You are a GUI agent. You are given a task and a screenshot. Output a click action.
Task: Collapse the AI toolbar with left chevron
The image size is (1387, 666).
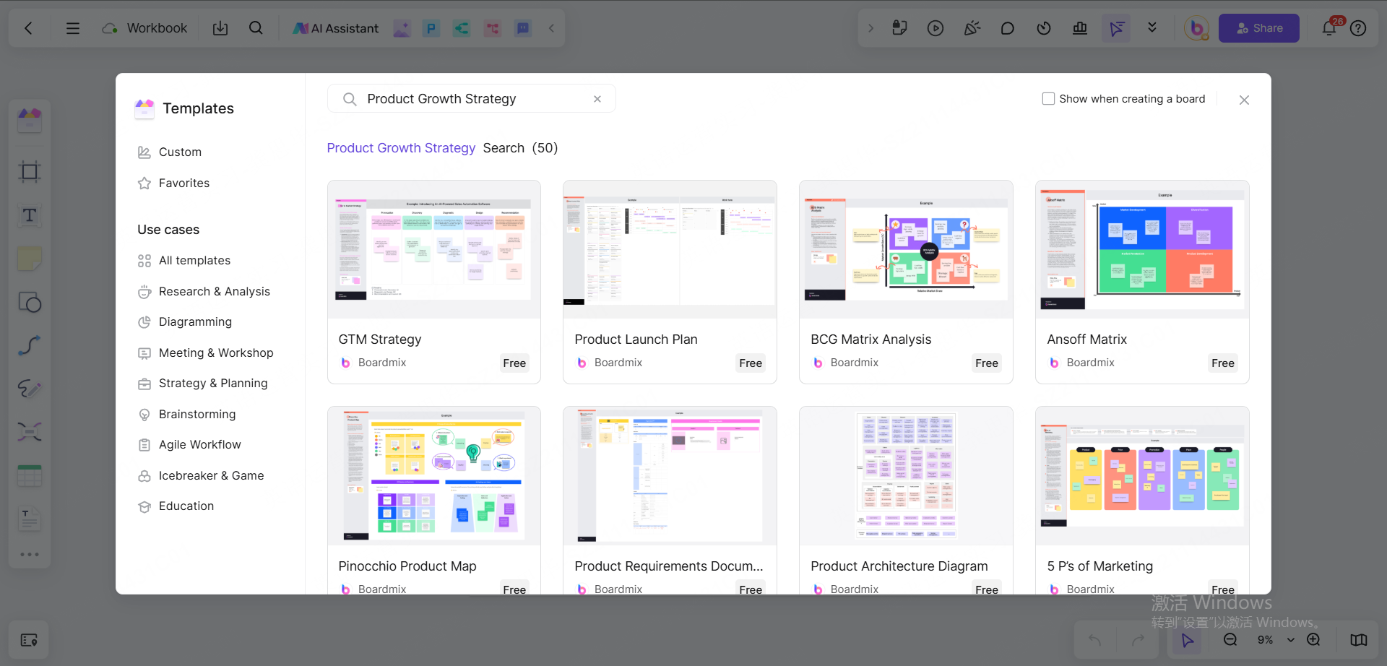pos(551,28)
